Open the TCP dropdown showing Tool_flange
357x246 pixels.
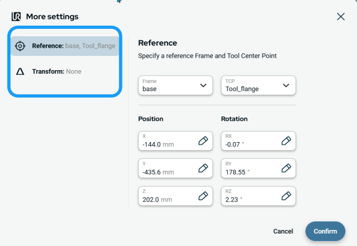tap(259, 85)
